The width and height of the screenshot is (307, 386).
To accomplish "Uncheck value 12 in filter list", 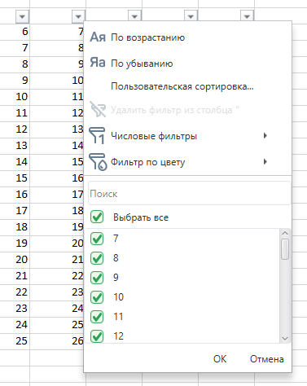I will (97, 336).
